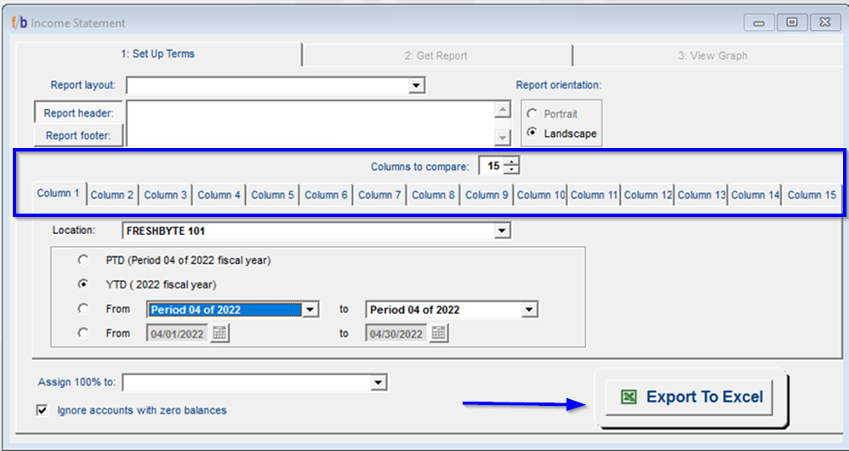Minimize the Income Statement window
The height and width of the screenshot is (451, 849).
pyautogui.click(x=759, y=23)
